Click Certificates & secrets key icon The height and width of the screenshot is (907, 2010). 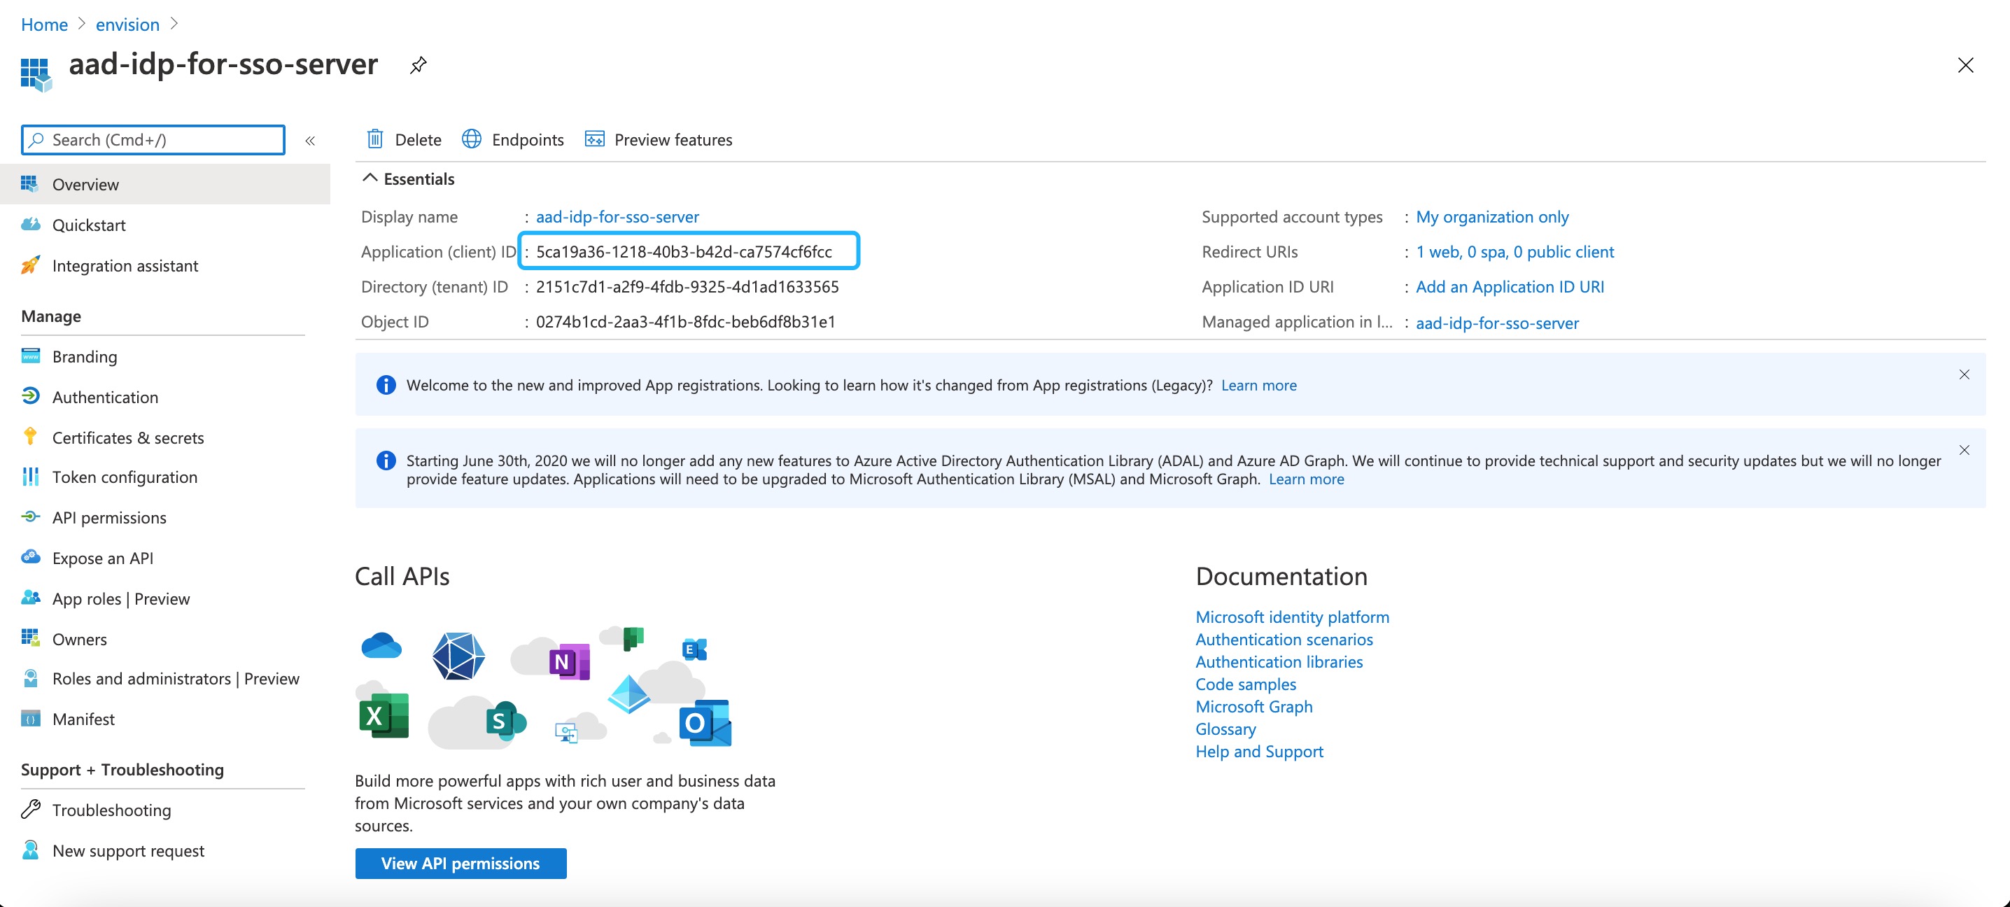(x=30, y=437)
